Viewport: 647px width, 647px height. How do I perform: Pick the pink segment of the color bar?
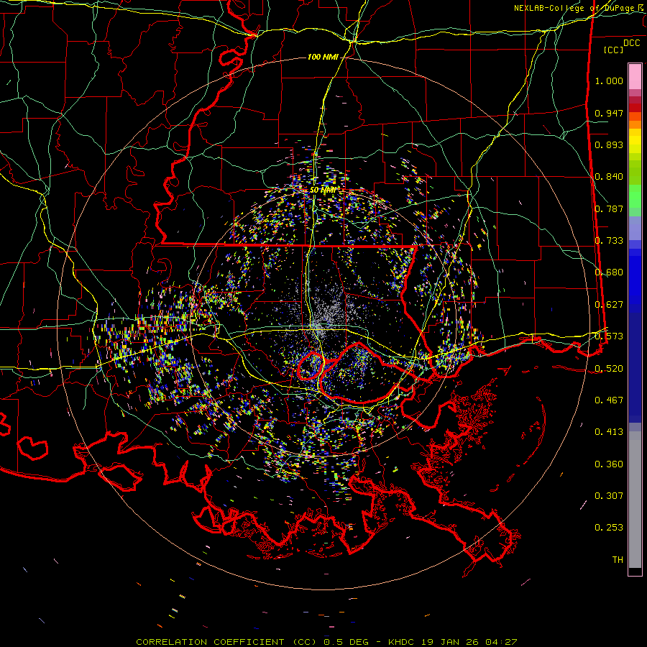pos(635,76)
